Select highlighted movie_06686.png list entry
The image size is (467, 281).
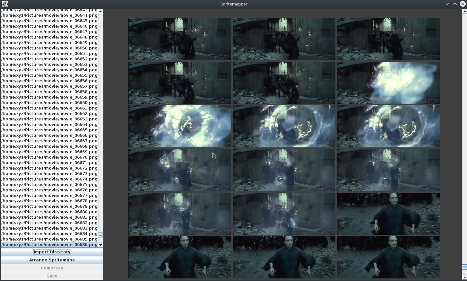tap(49, 244)
